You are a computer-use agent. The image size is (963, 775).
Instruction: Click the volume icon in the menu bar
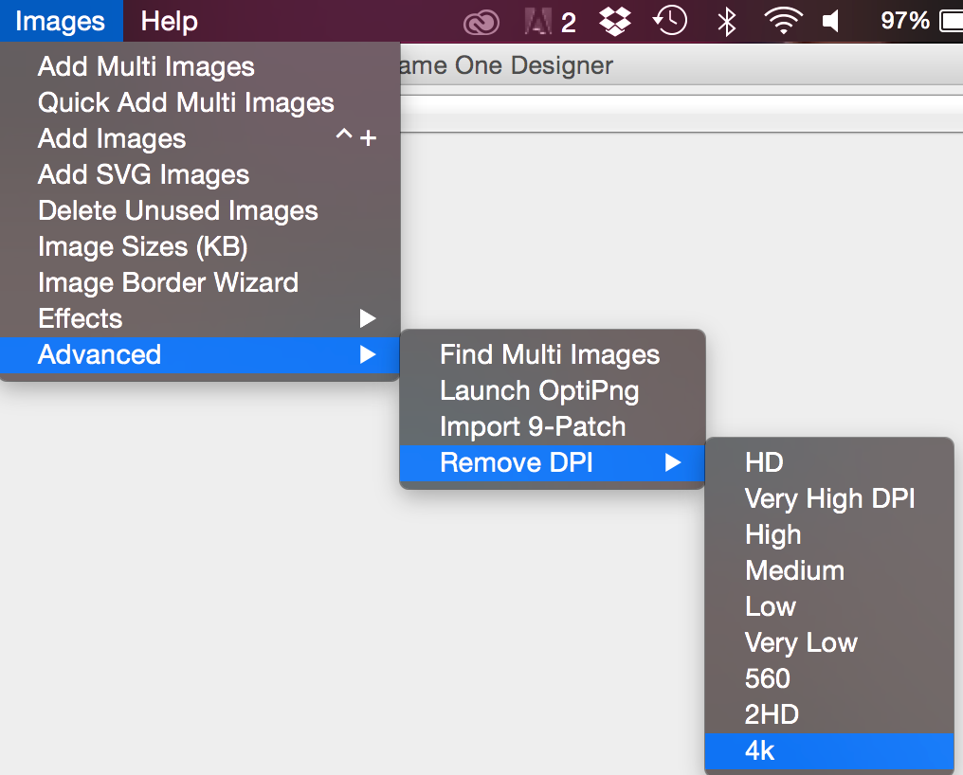pyautogui.click(x=831, y=21)
